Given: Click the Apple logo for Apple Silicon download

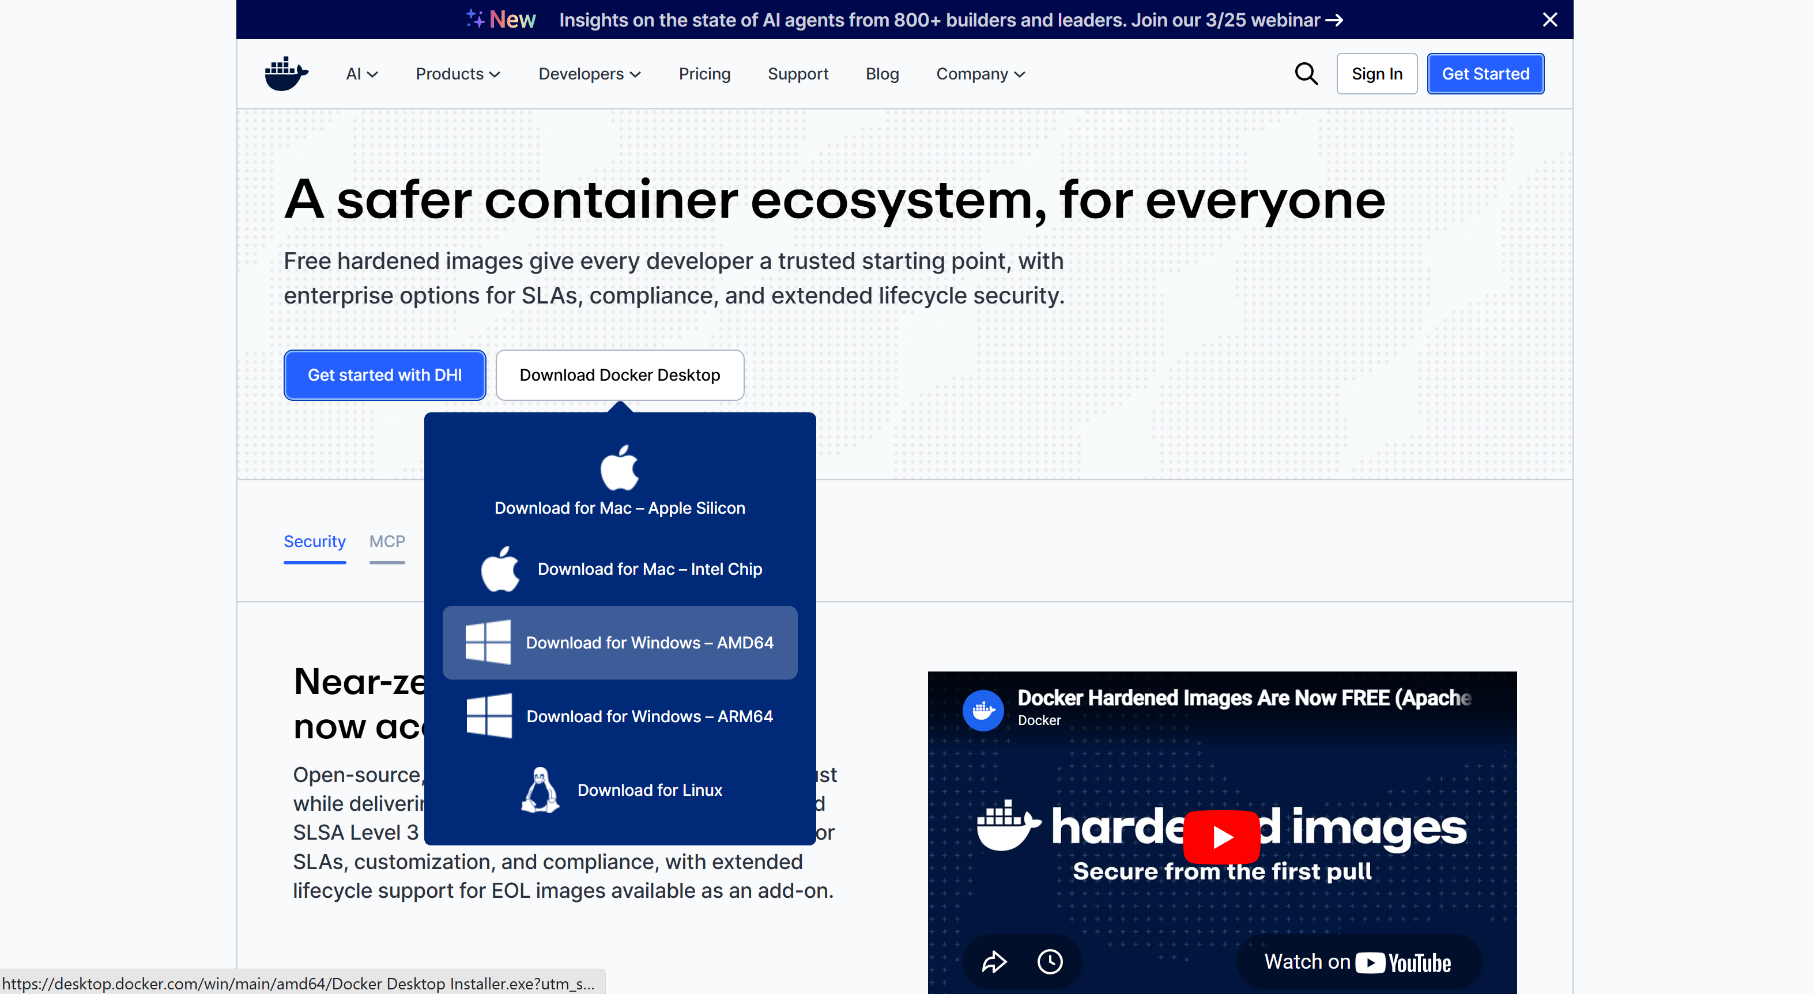Looking at the screenshot, I should click(x=619, y=468).
